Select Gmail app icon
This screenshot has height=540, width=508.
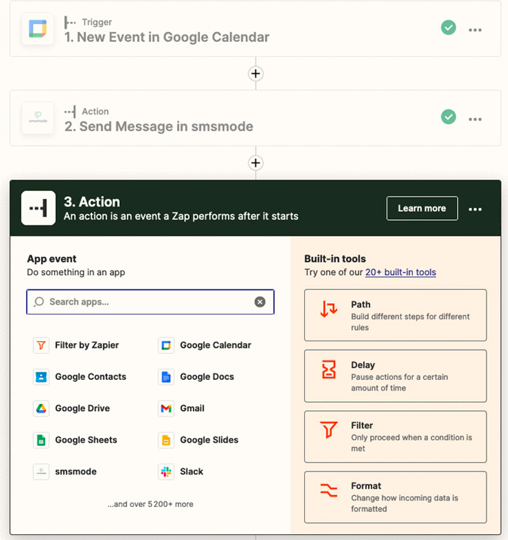(166, 408)
